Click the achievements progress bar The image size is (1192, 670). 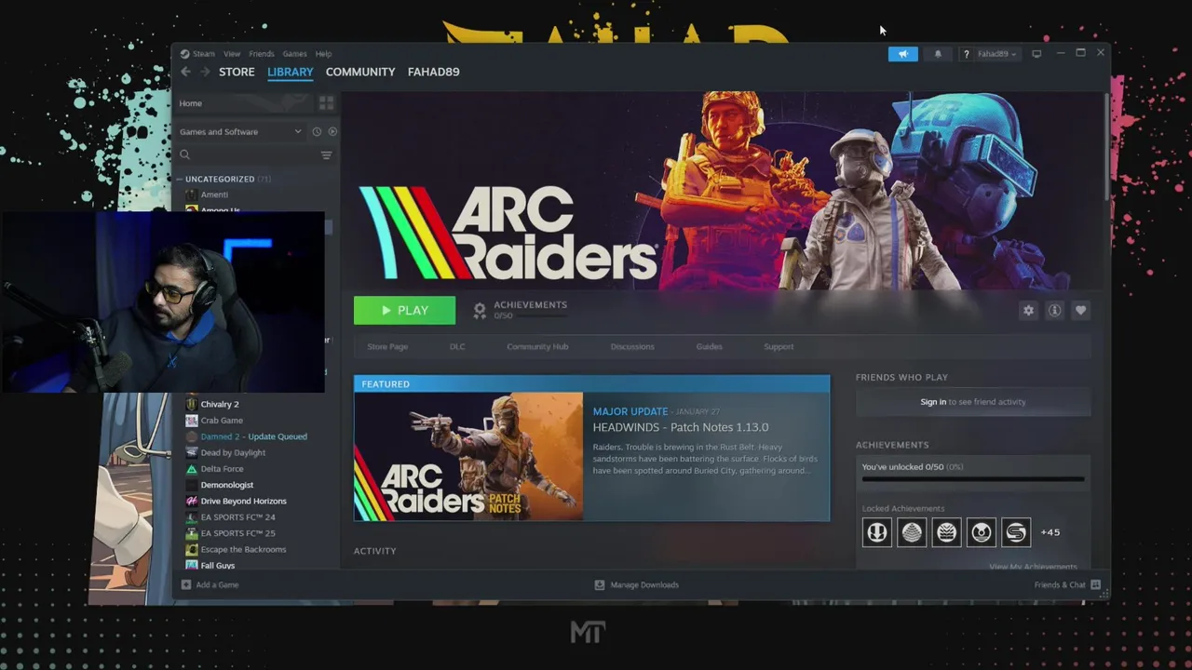coord(973,479)
